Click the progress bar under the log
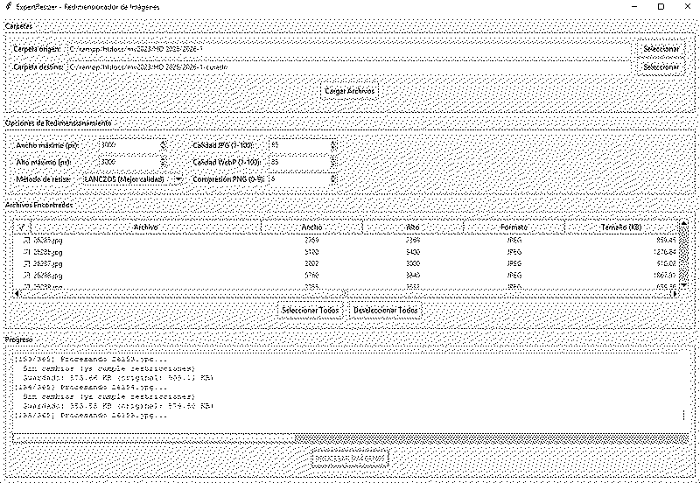 point(348,437)
